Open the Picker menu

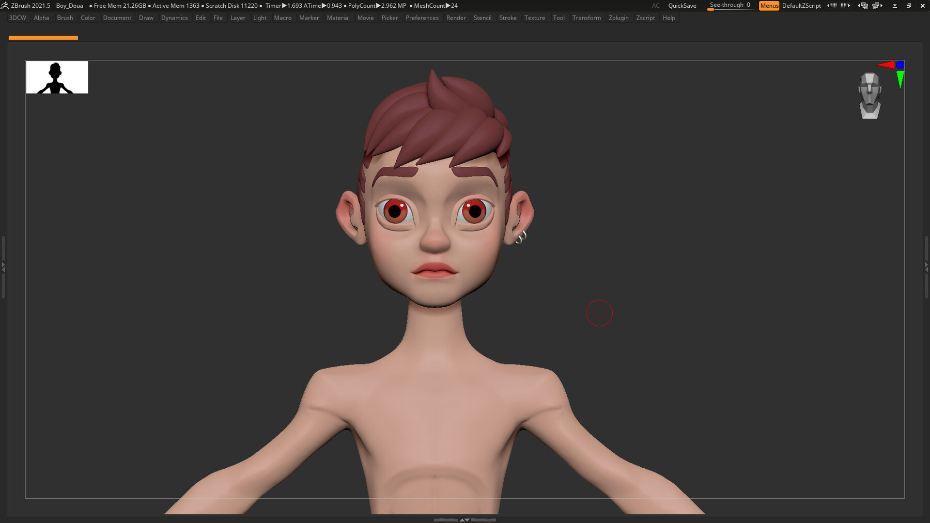point(390,18)
